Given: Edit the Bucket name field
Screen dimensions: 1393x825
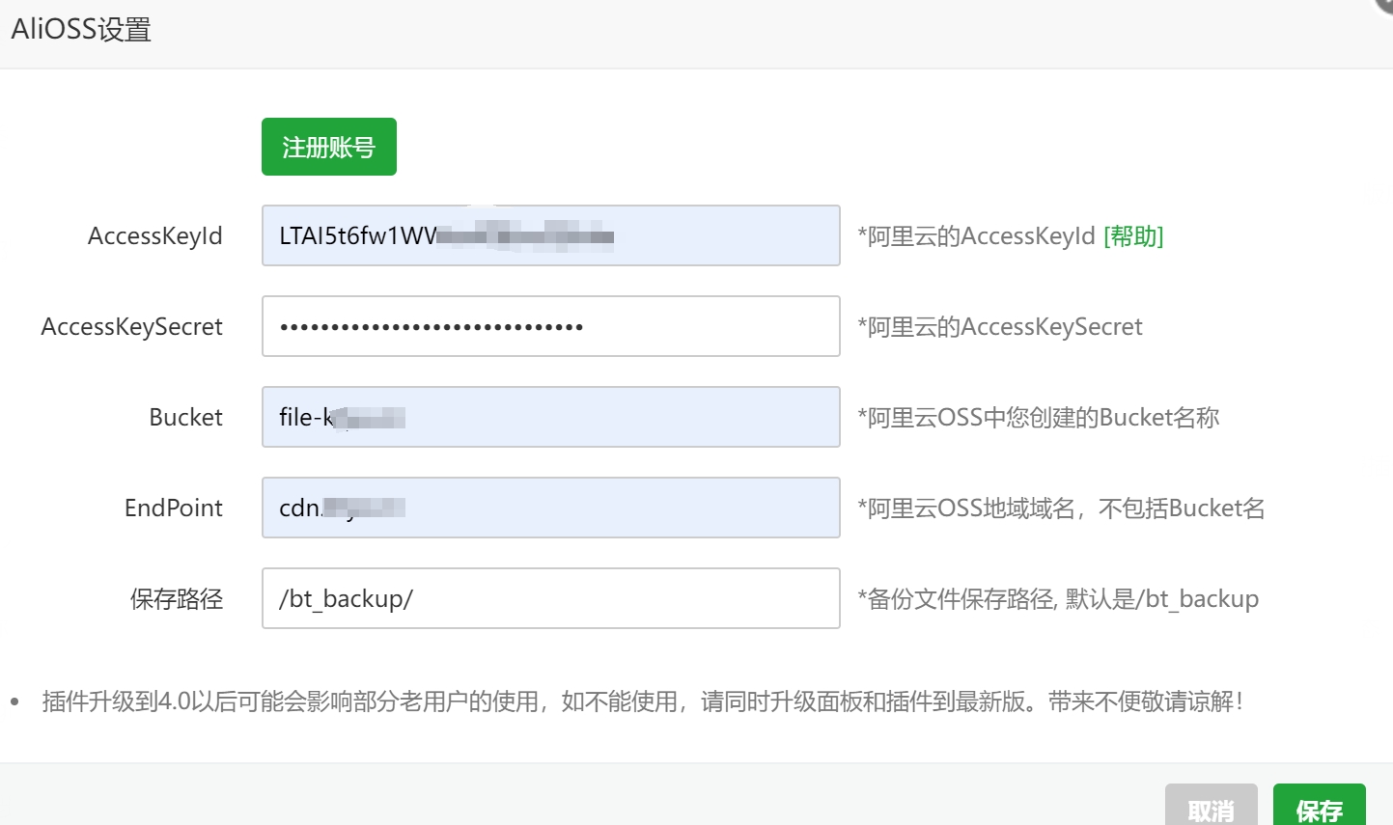Looking at the screenshot, I should pos(550,417).
